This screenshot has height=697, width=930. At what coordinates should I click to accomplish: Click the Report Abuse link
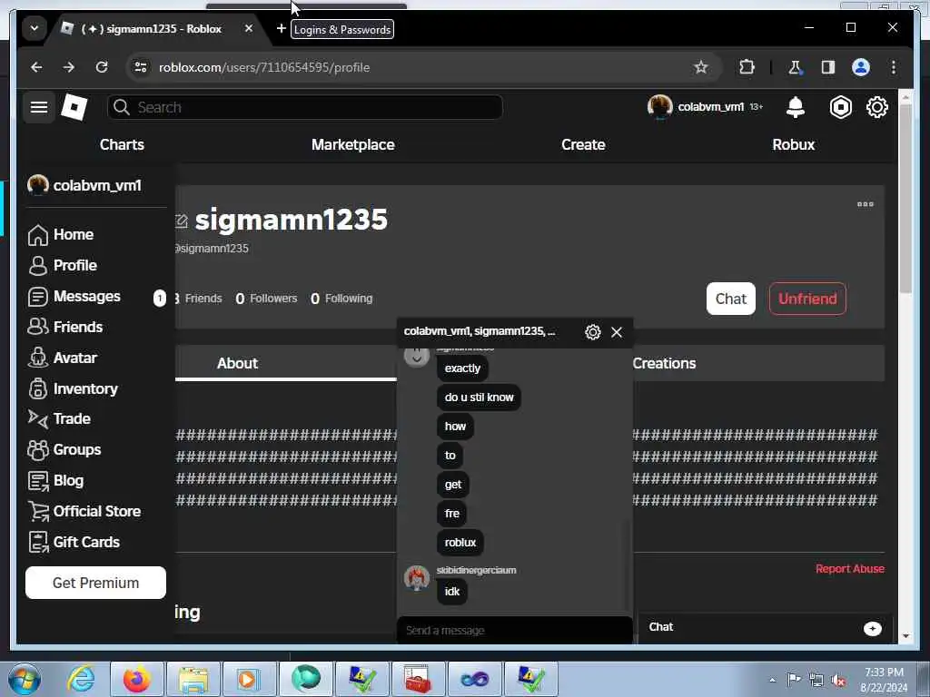(849, 569)
